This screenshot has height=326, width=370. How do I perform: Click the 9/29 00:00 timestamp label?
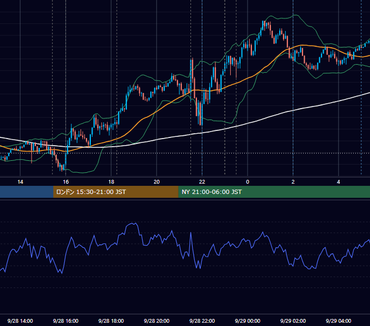point(248,321)
